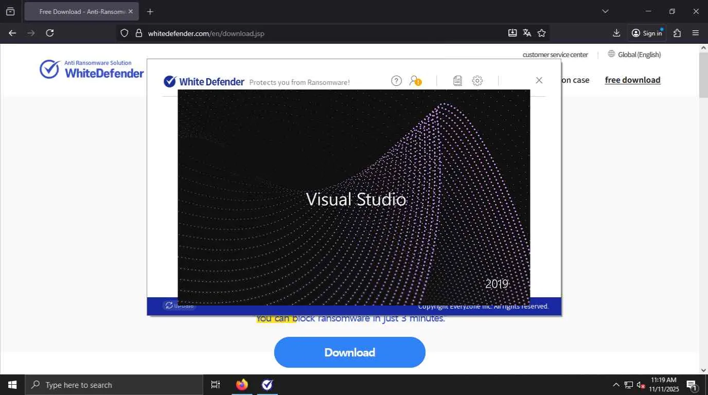
Task: Show hidden system tray icons
Action: [x=616, y=385]
